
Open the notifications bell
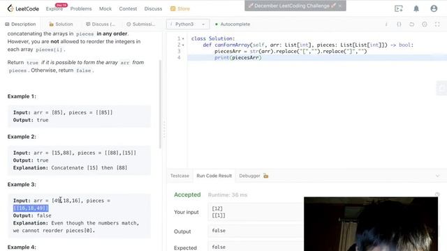[416, 8]
